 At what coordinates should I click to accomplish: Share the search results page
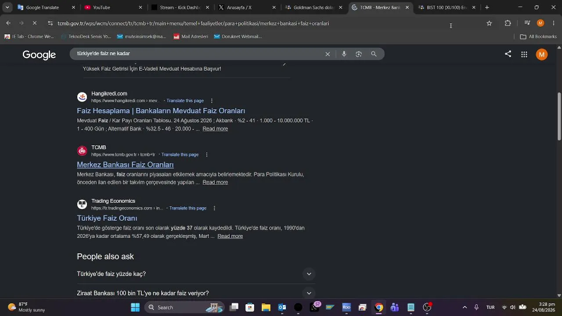coord(508,54)
